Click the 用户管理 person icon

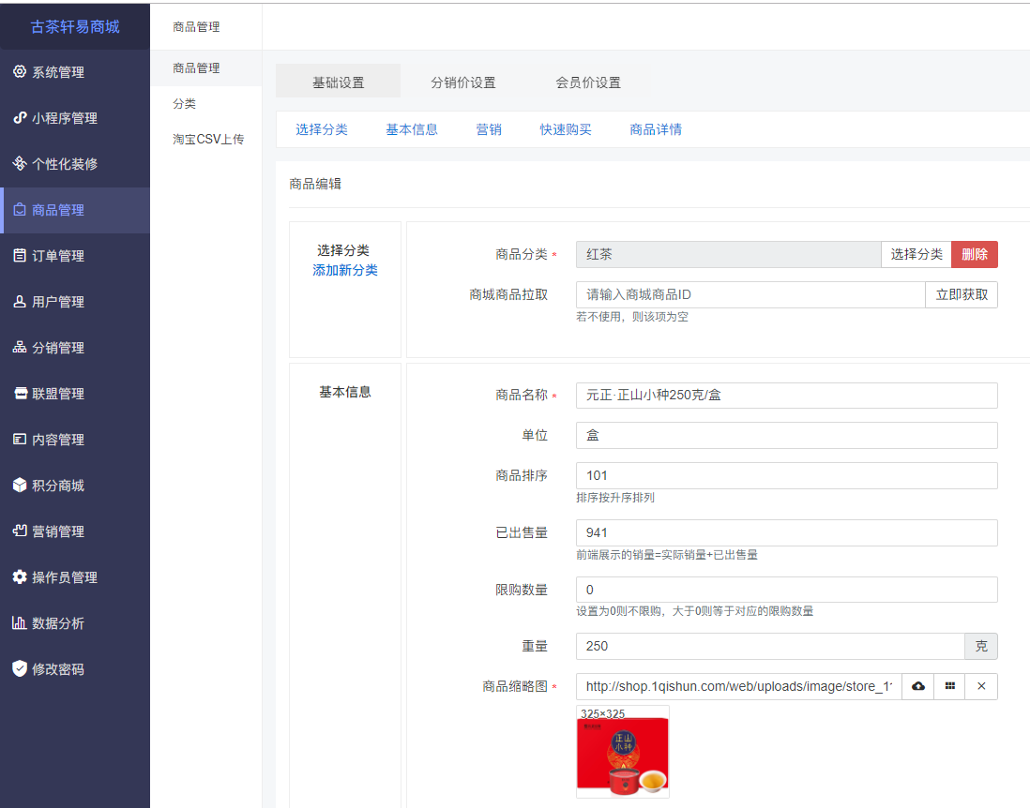(x=20, y=301)
